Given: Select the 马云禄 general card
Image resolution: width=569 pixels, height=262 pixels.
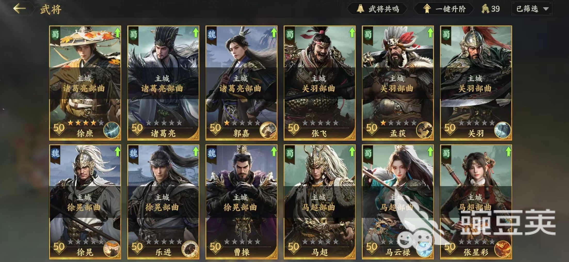Looking at the screenshot, I should pyautogui.click(x=398, y=202).
